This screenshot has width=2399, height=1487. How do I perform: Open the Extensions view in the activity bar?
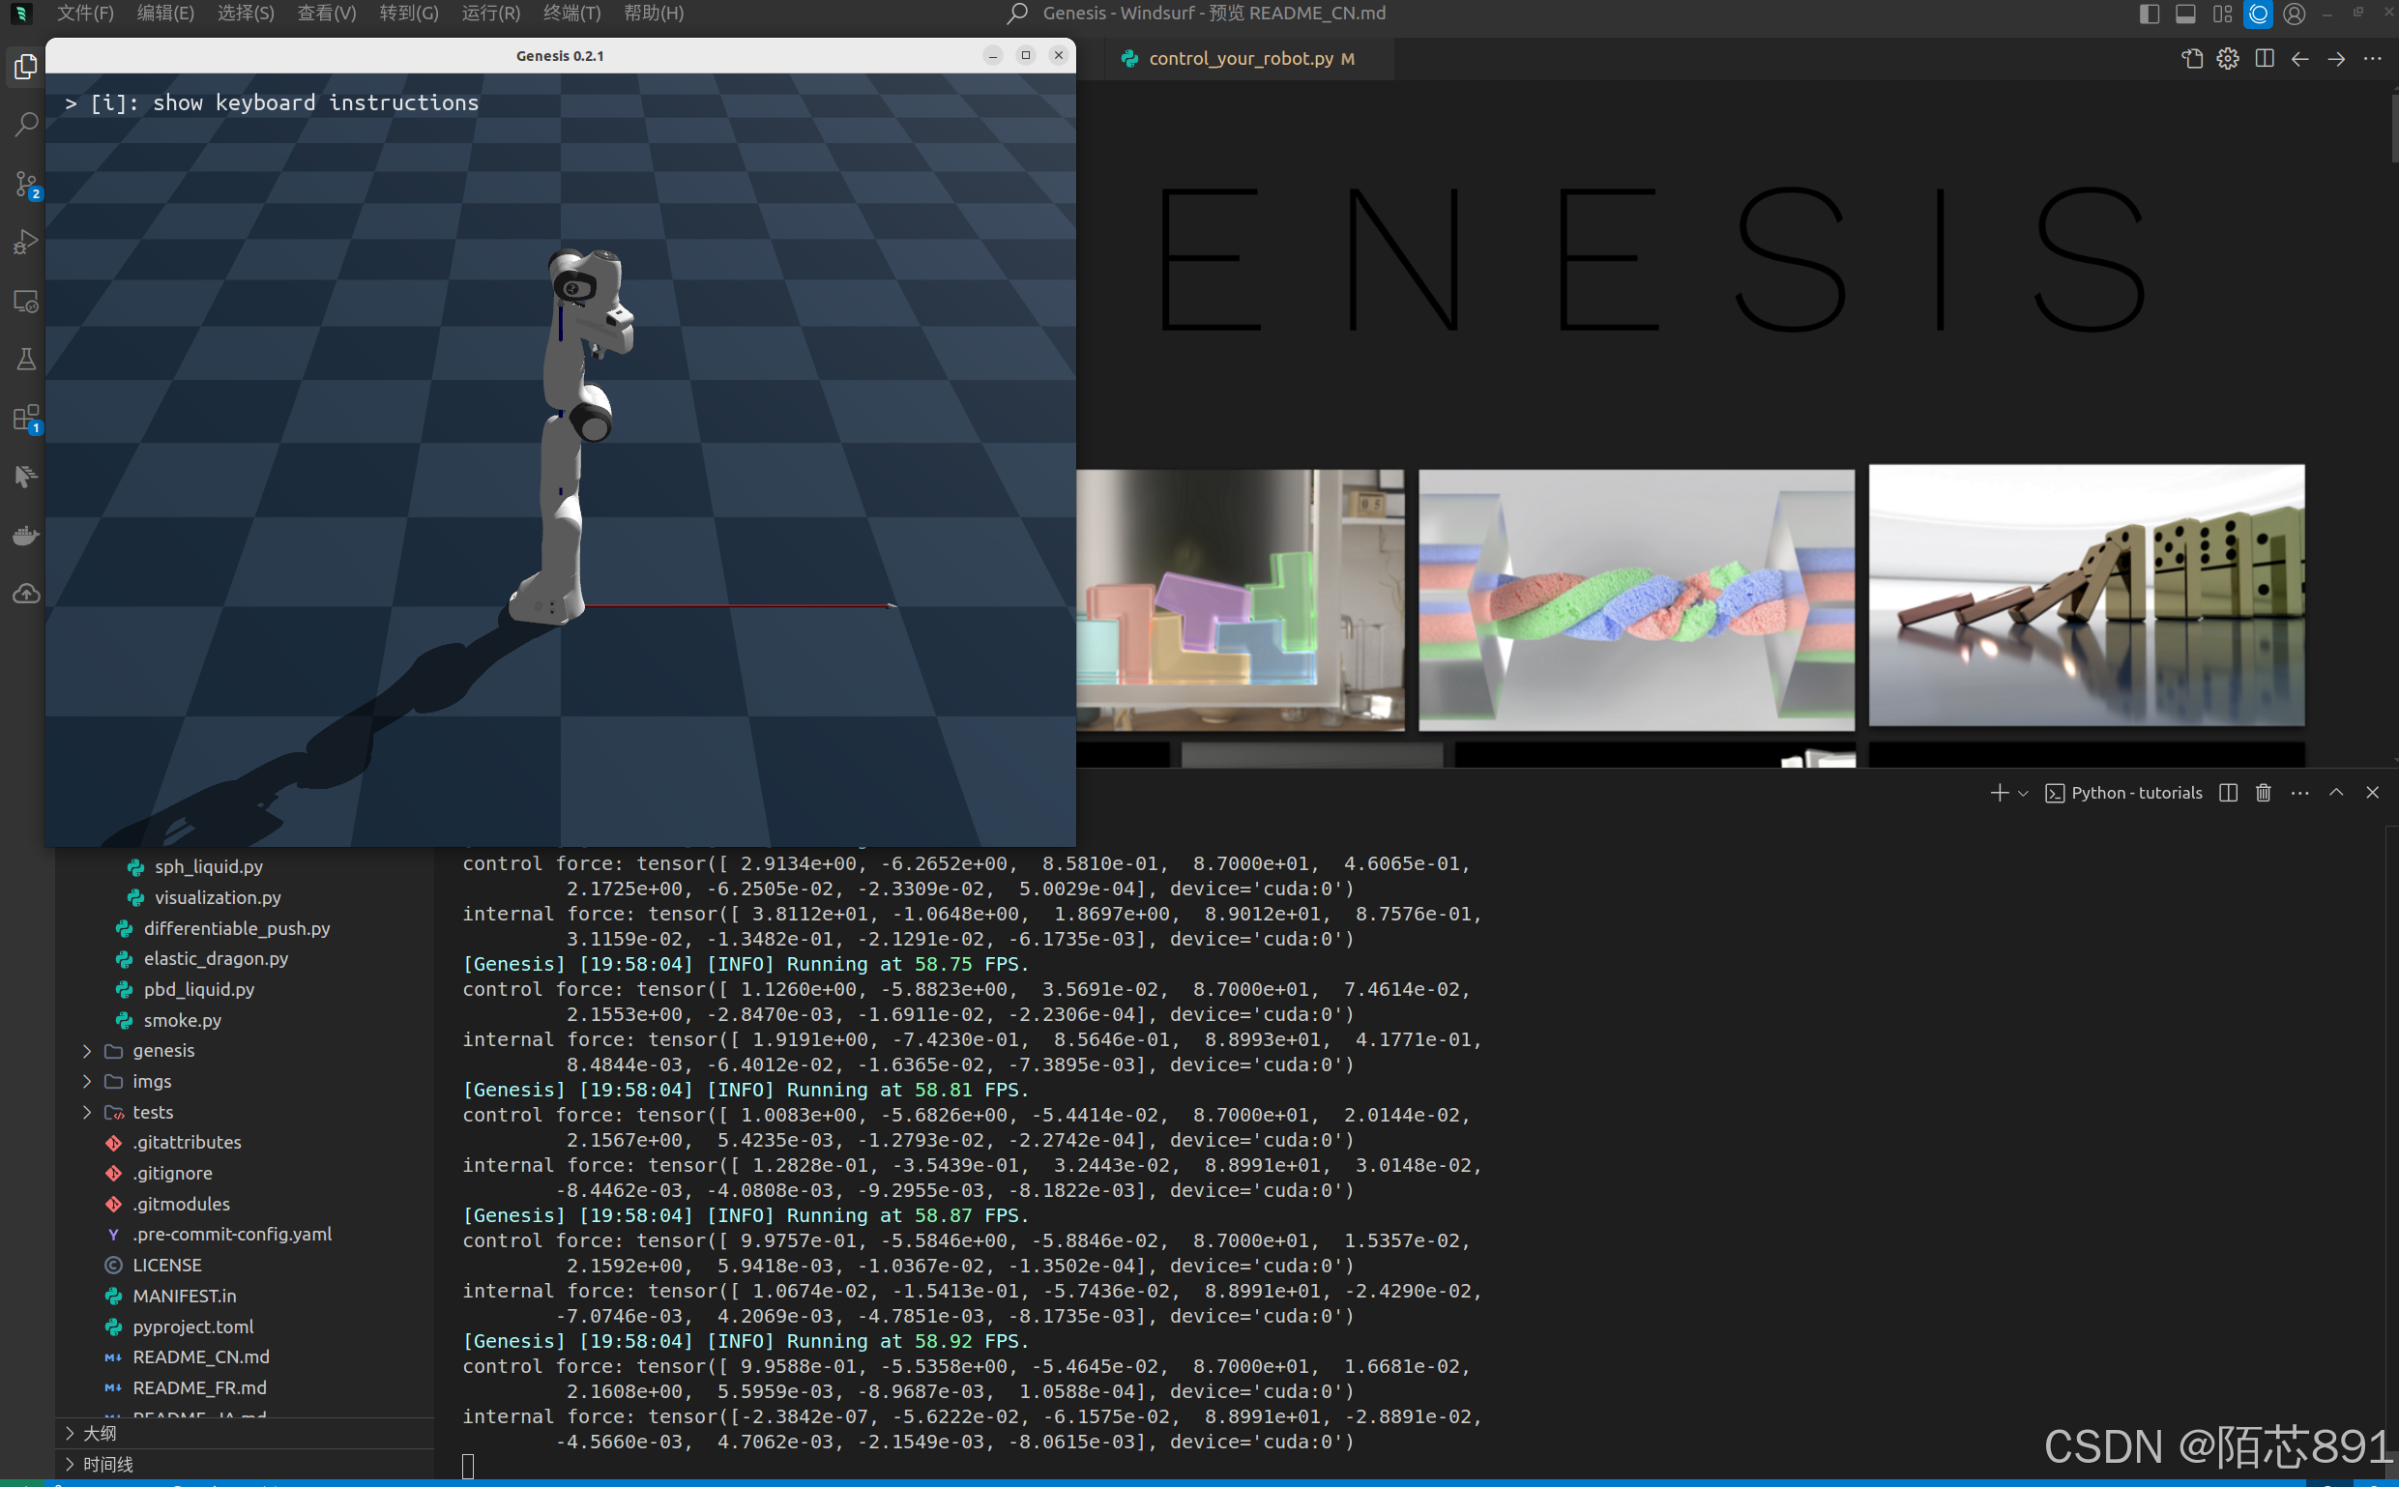(x=26, y=418)
